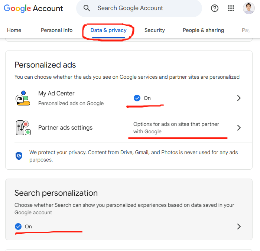The height and width of the screenshot is (251, 260).
Task: Click the Partner ads settings label
Action: [x=65, y=128]
